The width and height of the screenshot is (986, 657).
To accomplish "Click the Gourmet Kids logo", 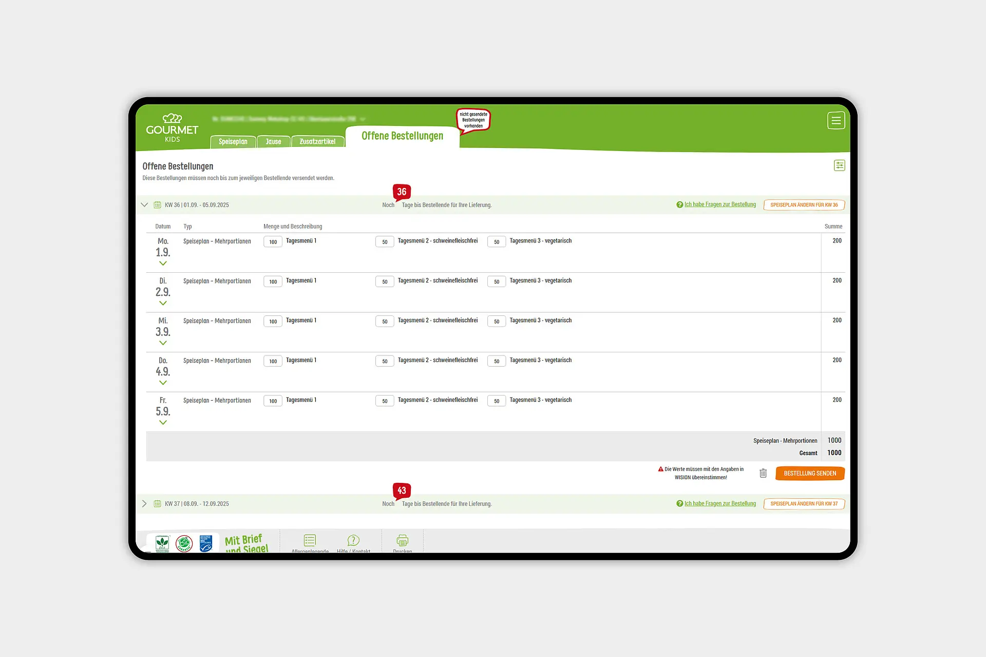I will coord(172,128).
